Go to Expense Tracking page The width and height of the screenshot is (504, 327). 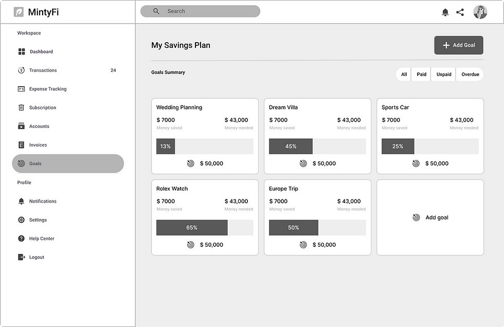click(47, 89)
